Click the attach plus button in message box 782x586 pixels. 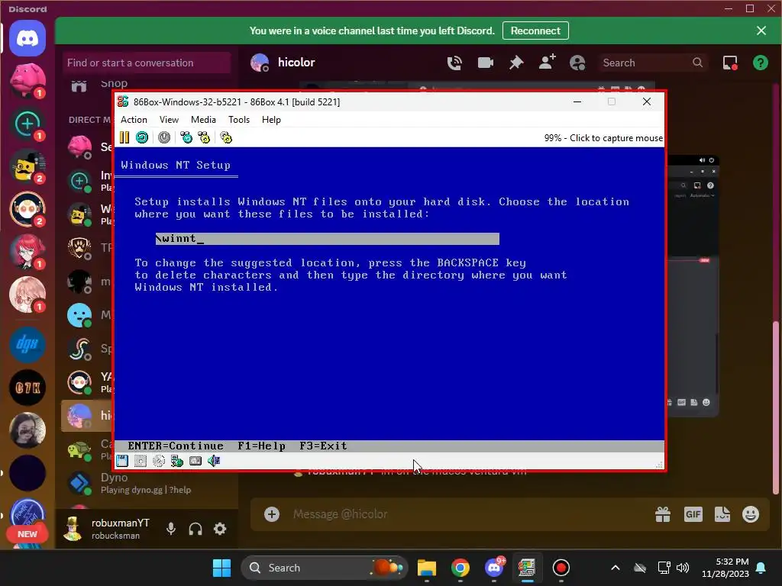272,514
